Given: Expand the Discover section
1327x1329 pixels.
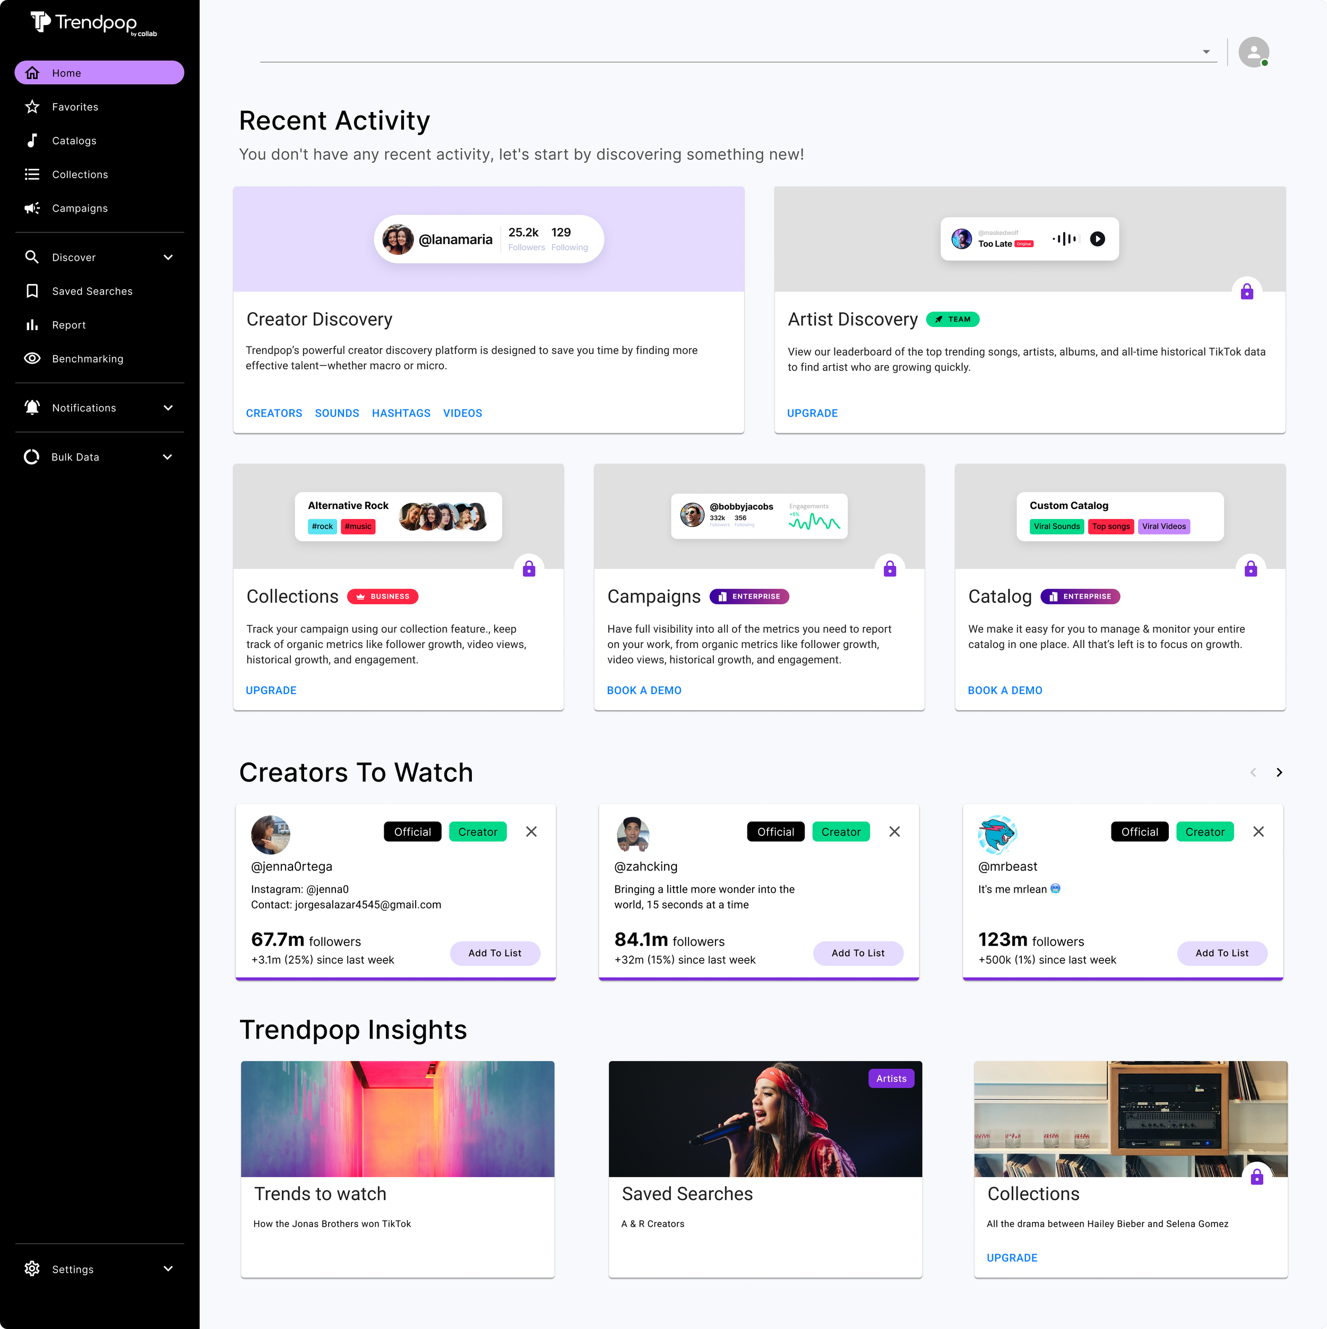Looking at the screenshot, I should [x=169, y=256].
